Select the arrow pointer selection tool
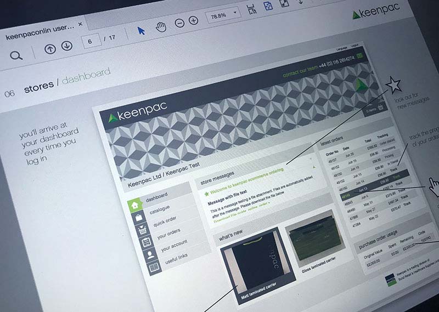The image size is (439, 312). 141,31
